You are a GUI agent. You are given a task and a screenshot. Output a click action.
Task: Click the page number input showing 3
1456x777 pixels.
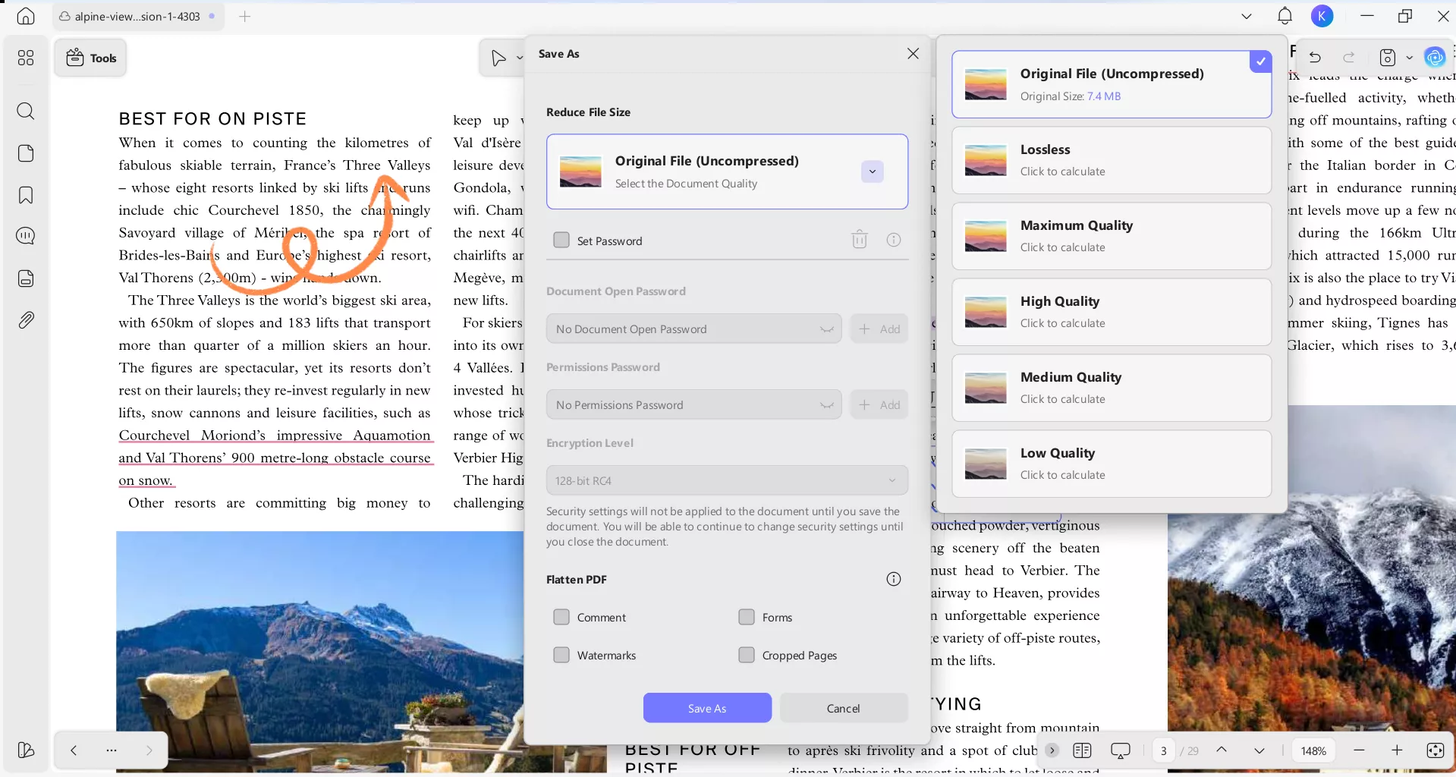[1165, 750]
